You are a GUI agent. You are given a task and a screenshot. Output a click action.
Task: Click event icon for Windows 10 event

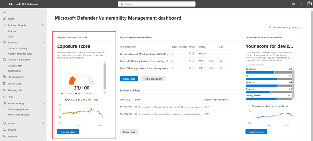pos(136,114)
